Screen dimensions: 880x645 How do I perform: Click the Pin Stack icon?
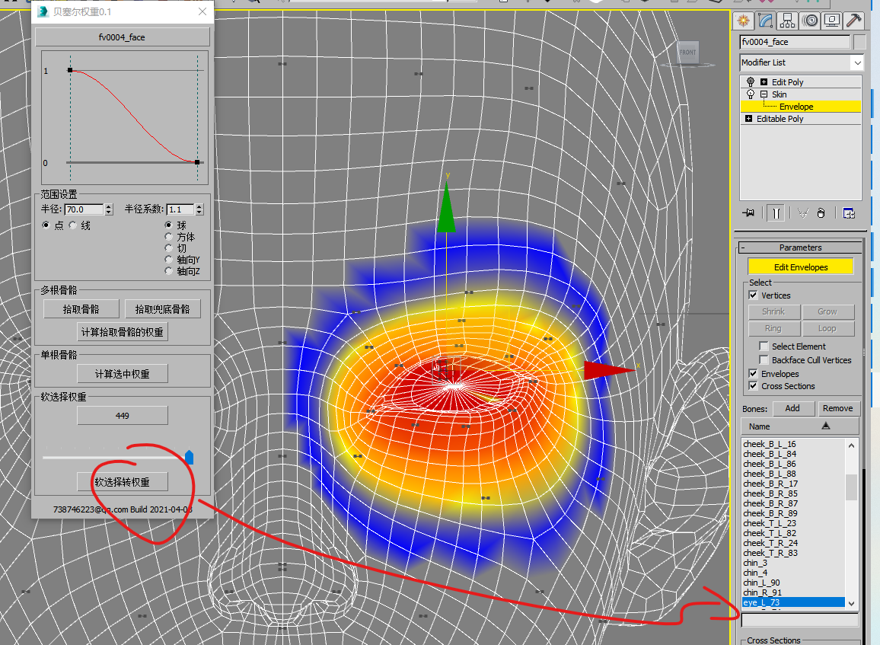(x=750, y=213)
